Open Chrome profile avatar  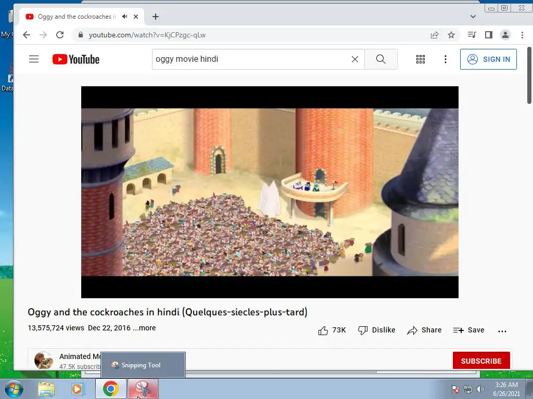pos(505,35)
